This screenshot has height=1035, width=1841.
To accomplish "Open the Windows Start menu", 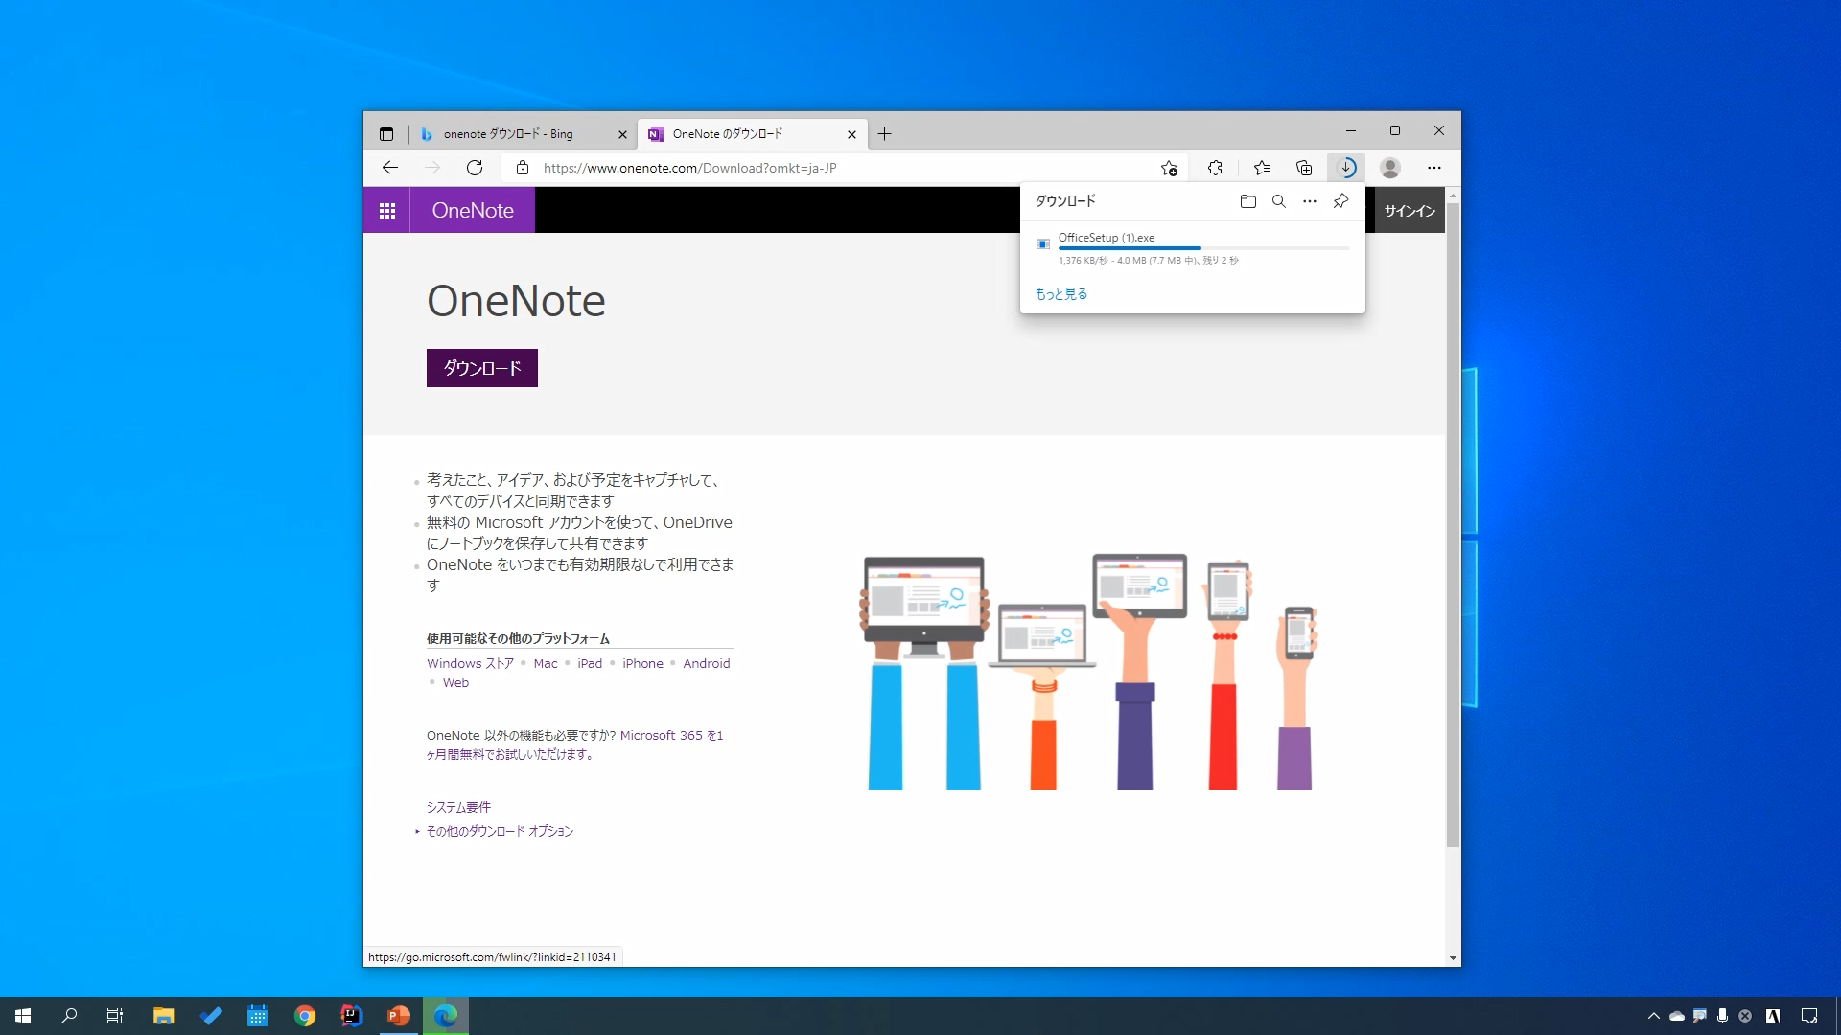I will pyautogui.click(x=23, y=1016).
